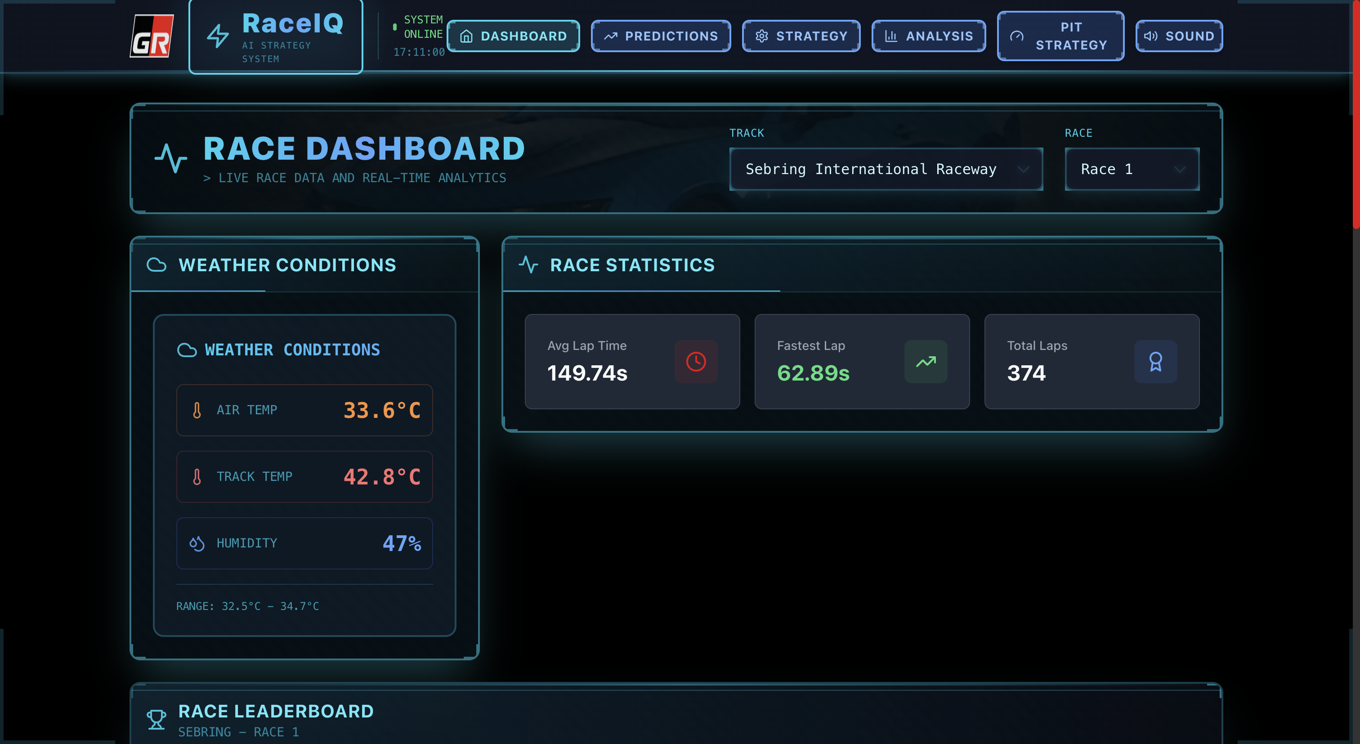1360x744 pixels.
Task: Click the cloud icon in Weather Conditions header
Action: (x=156, y=264)
